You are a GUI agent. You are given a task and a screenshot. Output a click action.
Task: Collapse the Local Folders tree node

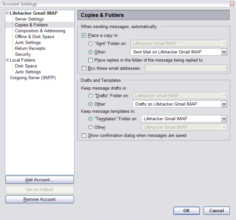(x=7, y=60)
